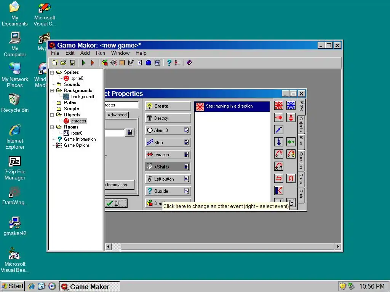Screen dimensions: 390x292
Task: Open the Help menu
Action: click(x=141, y=53)
